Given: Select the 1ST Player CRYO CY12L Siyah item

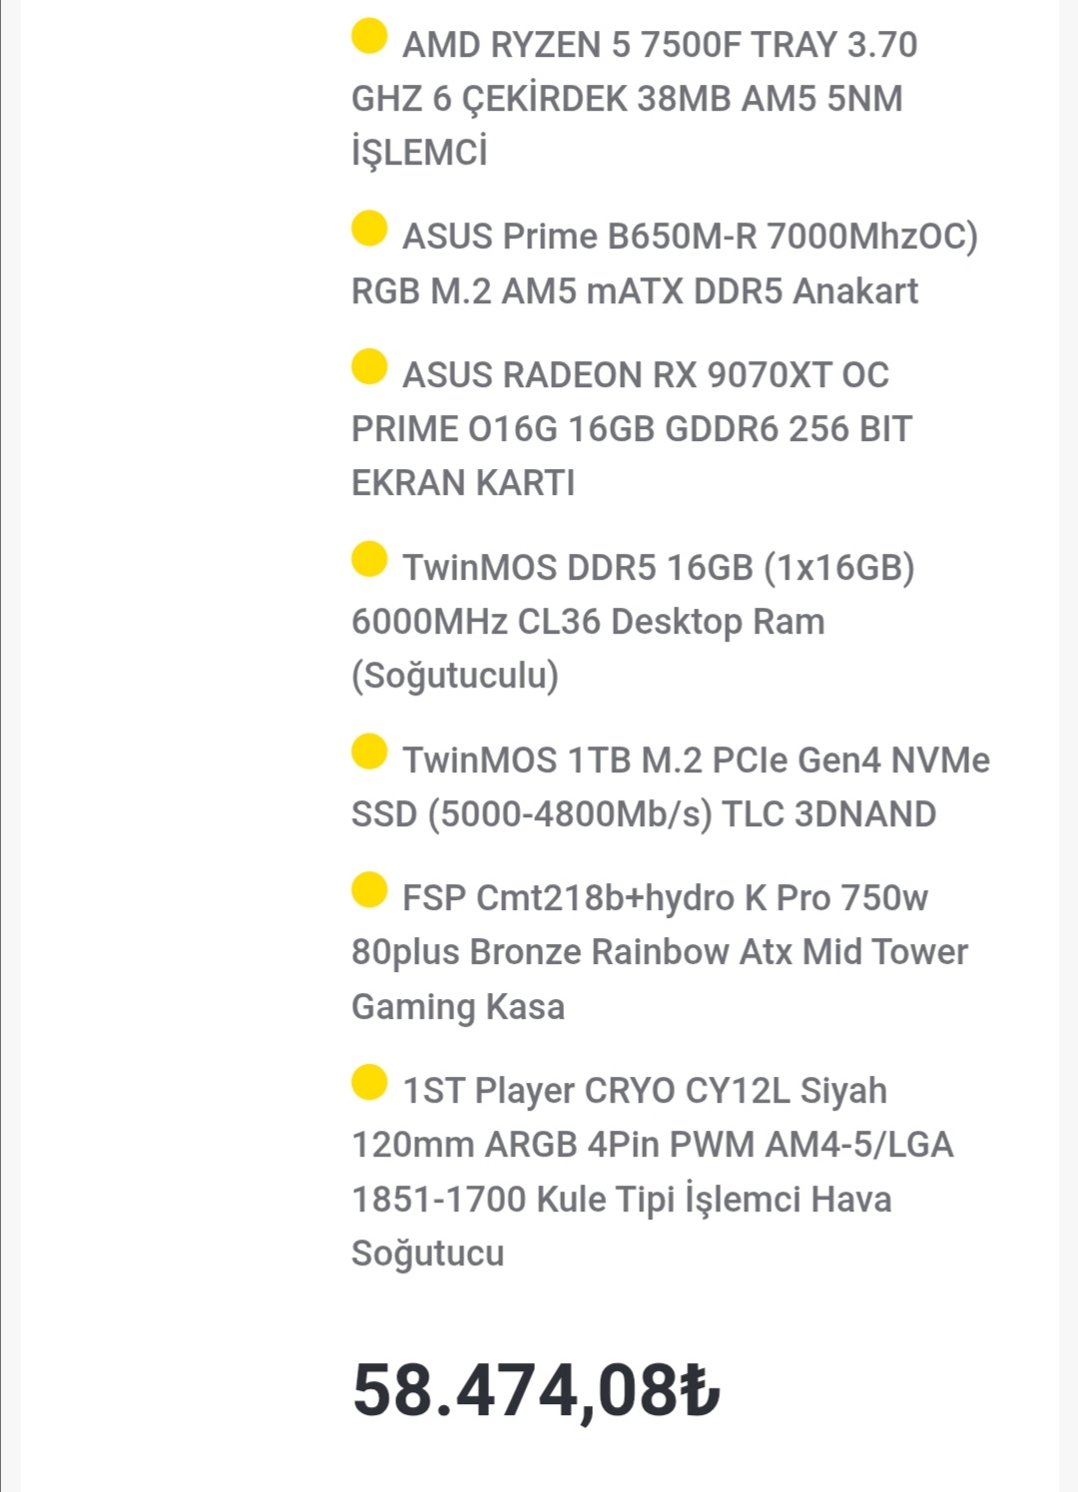Looking at the screenshot, I should [653, 1172].
